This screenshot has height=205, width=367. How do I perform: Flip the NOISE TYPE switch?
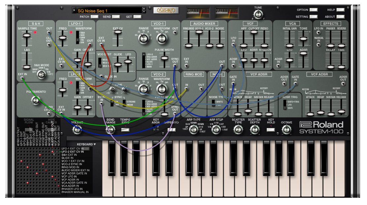[213, 103]
